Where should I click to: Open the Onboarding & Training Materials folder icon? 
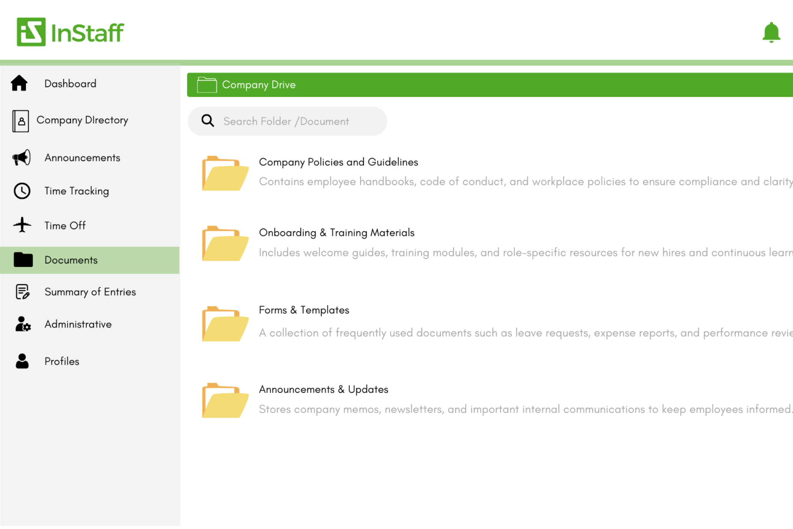(225, 243)
